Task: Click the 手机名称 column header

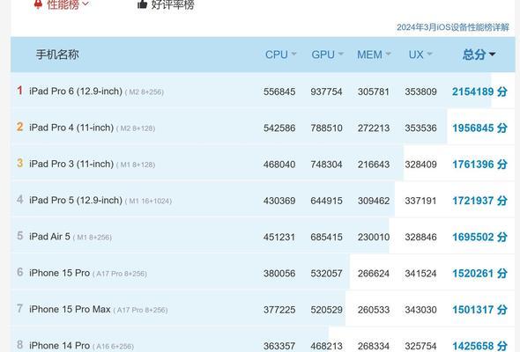Action: coord(57,55)
